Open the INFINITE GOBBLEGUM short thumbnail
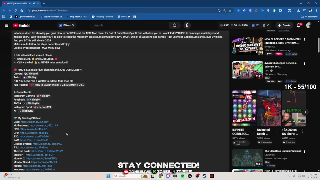 pos(244,108)
